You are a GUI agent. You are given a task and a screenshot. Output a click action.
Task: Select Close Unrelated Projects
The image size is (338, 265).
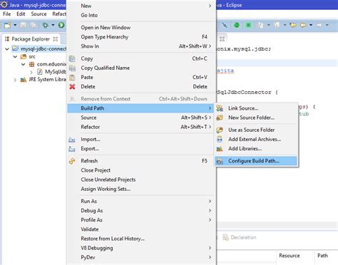pyautogui.click(x=140, y=180)
